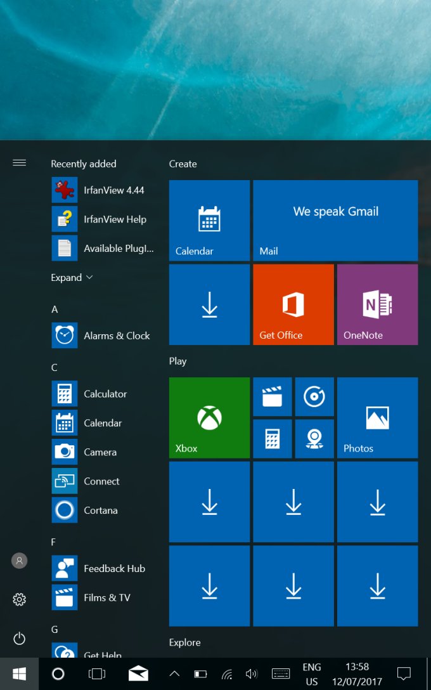This screenshot has height=690, width=431.
Task: Open the OneNote tile
Action: 377,304
